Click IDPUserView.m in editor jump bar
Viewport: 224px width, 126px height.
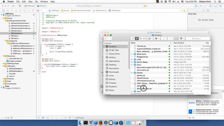click(x=100, y=10)
